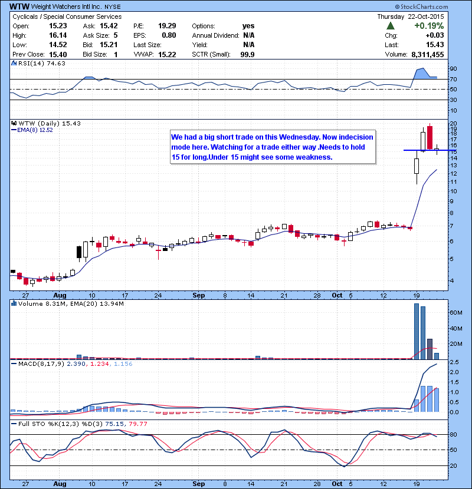Click the Ask Size value 5
This screenshot has height=489, width=472.
coord(116,35)
